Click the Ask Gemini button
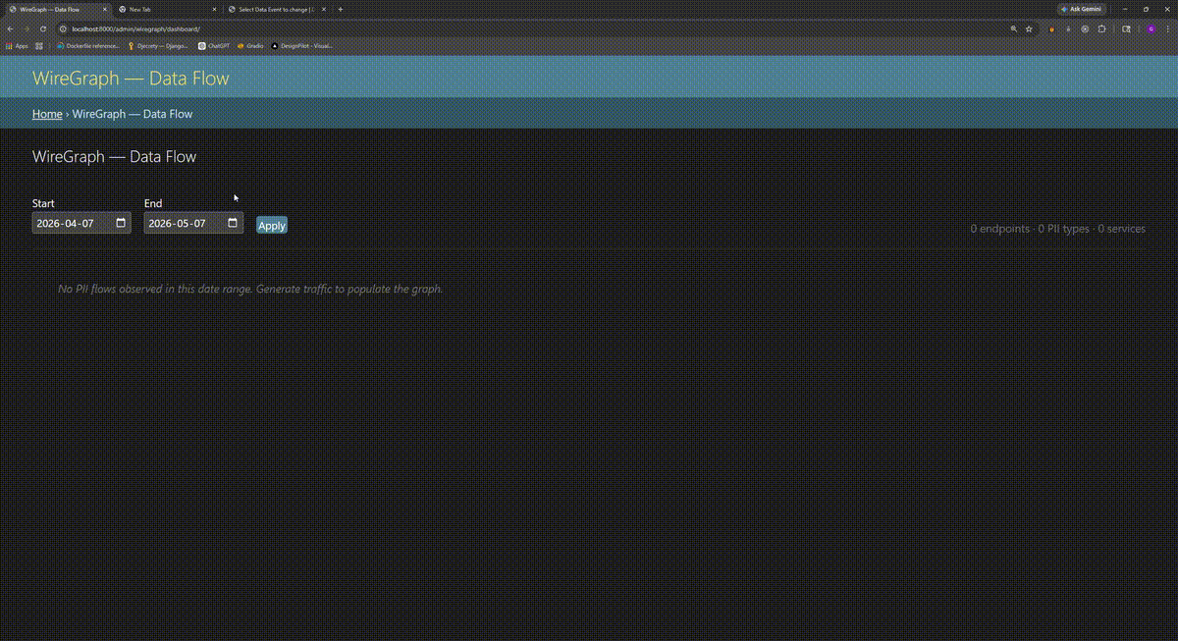 point(1081,9)
